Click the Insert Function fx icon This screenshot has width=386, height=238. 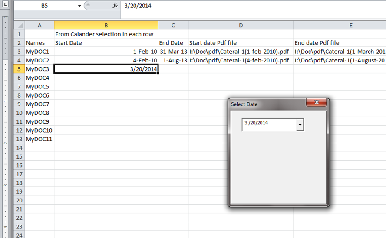pyautogui.click(x=115, y=6)
